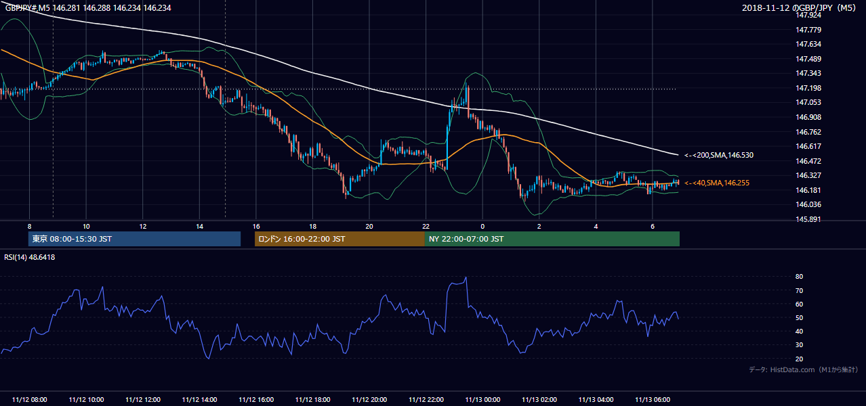Click hour tick 6 under price chart
Screen dimensions: 866x406
(x=653, y=226)
